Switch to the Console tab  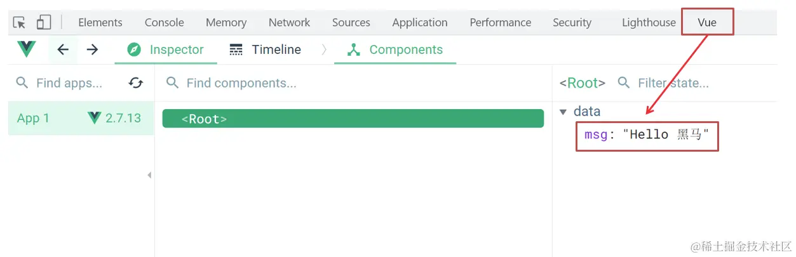tap(164, 22)
